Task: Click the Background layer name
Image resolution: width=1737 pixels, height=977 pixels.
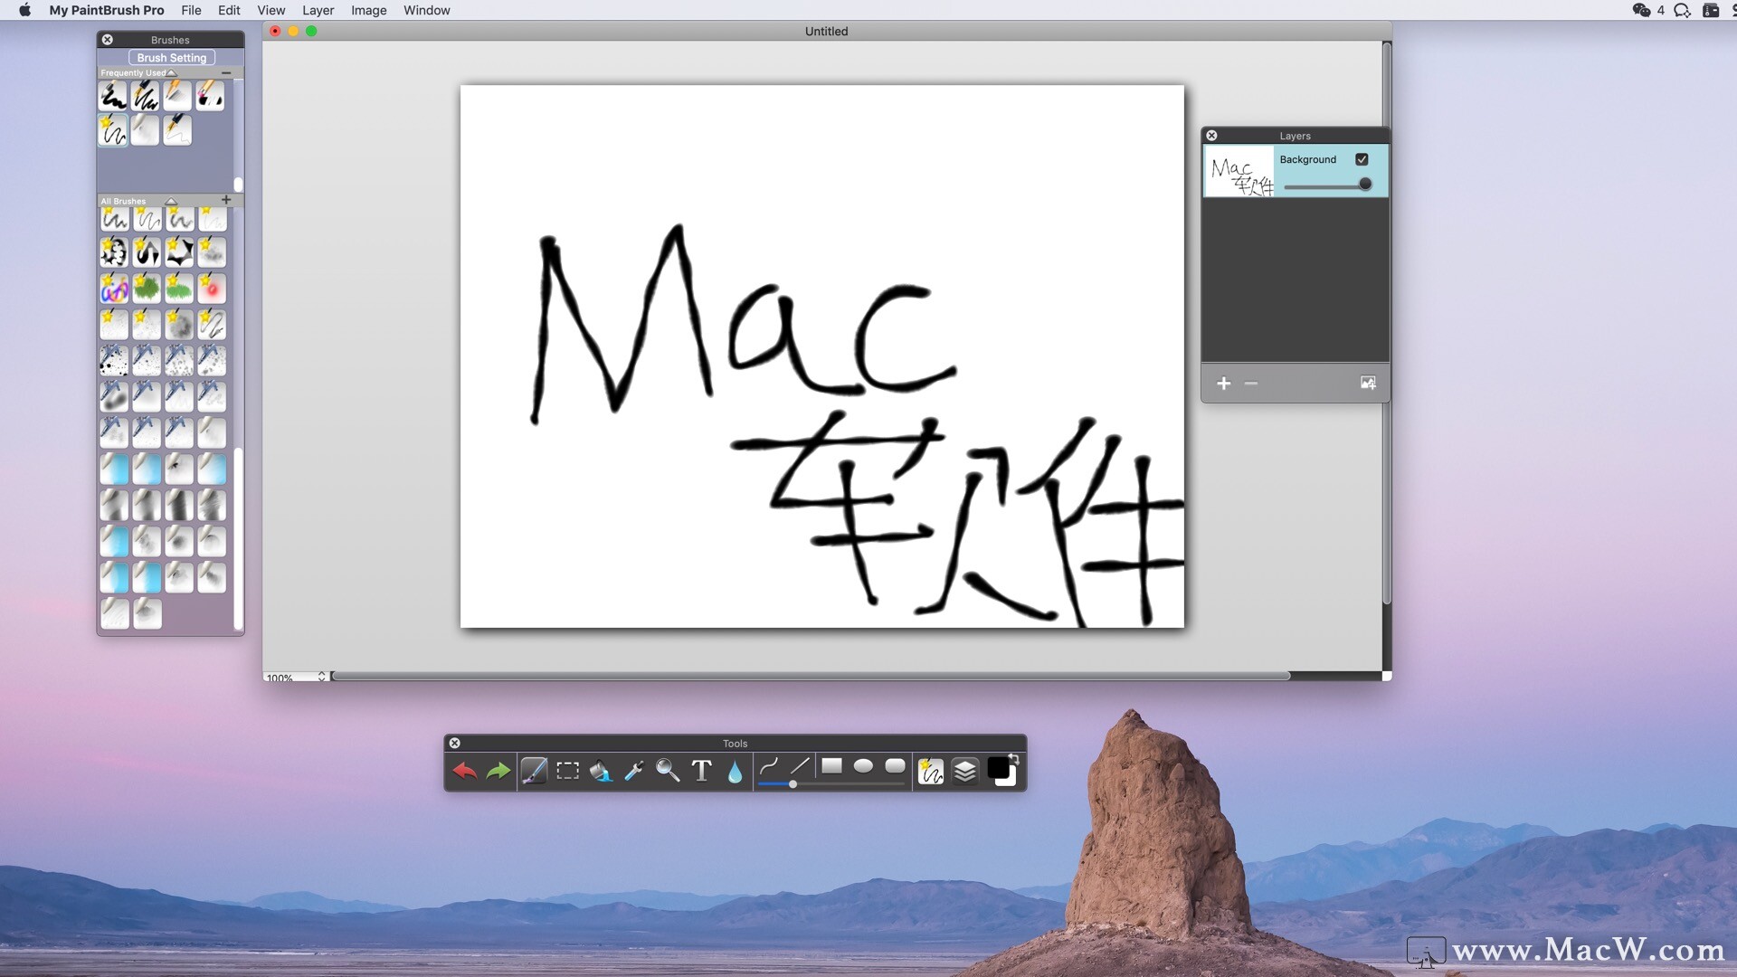Action: 1307,159
